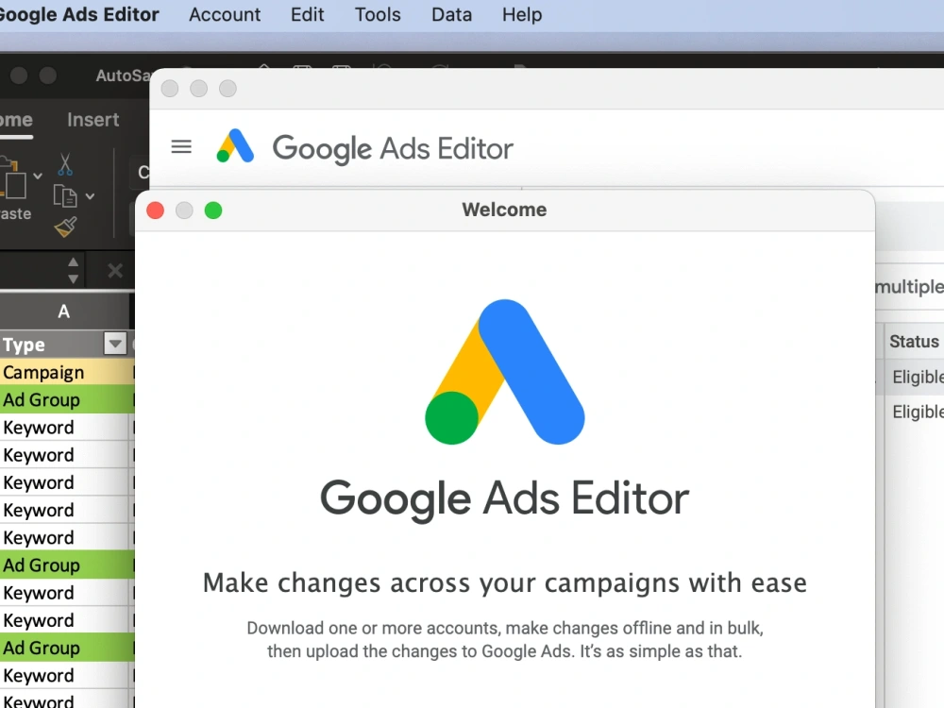
Task: Open the Edit menu in menu bar
Action: [x=307, y=14]
